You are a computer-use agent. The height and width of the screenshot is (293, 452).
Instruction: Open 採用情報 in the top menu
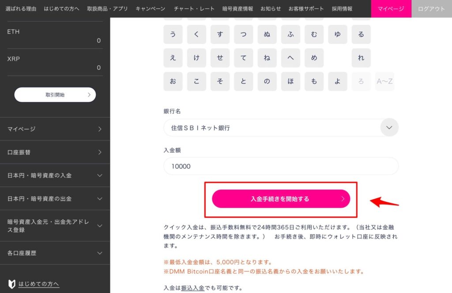(x=342, y=9)
